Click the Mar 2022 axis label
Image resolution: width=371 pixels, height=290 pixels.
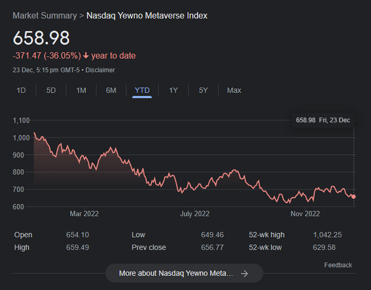(84, 214)
